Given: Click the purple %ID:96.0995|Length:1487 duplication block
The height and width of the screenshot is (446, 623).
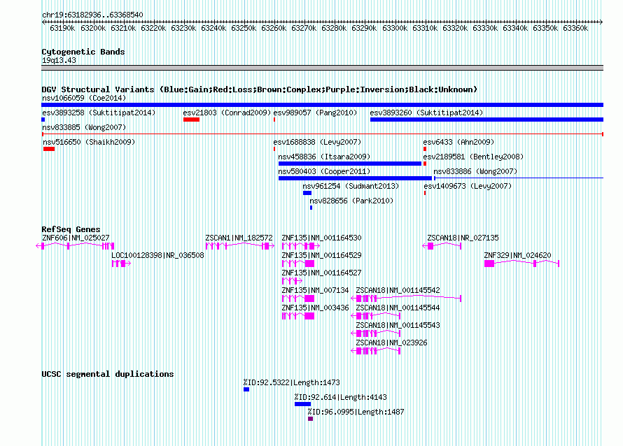Looking at the screenshot, I should tap(310, 419).
